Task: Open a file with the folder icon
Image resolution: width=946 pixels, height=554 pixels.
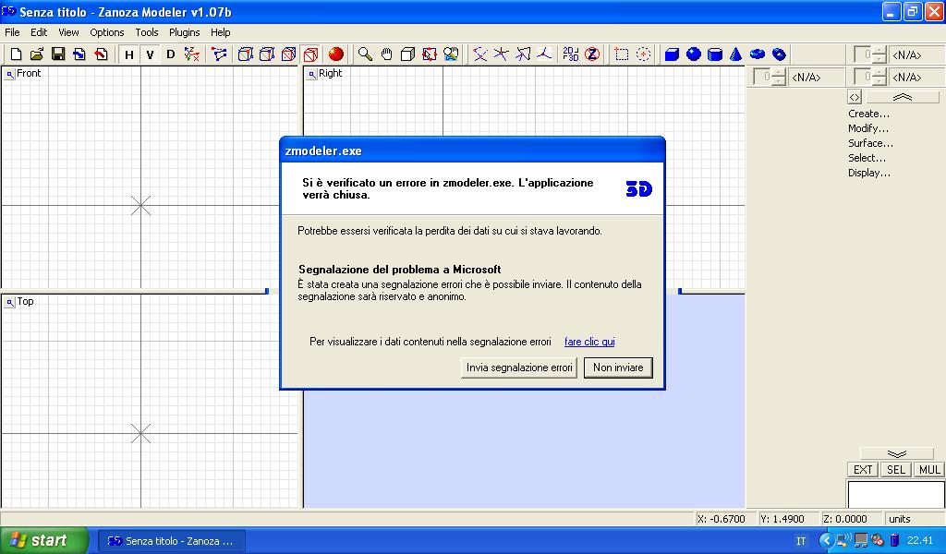Action: click(x=37, y=54)
